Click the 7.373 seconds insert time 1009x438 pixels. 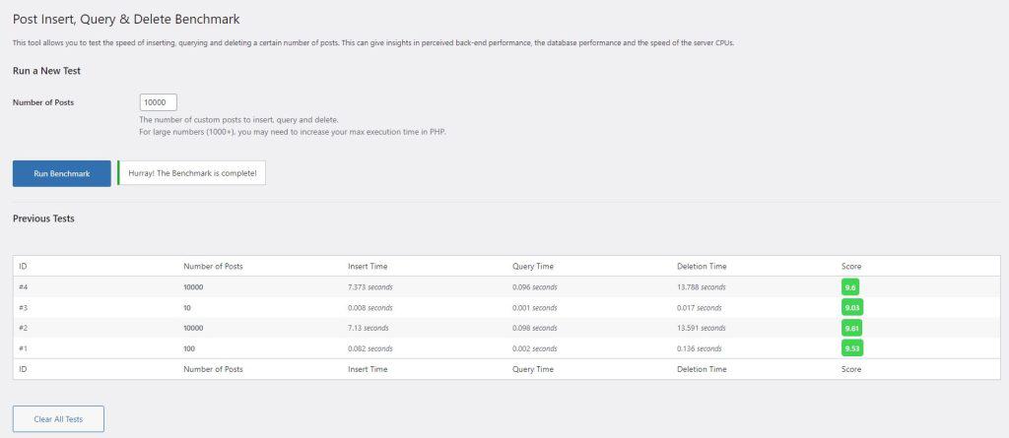click(x=370, y=286)
